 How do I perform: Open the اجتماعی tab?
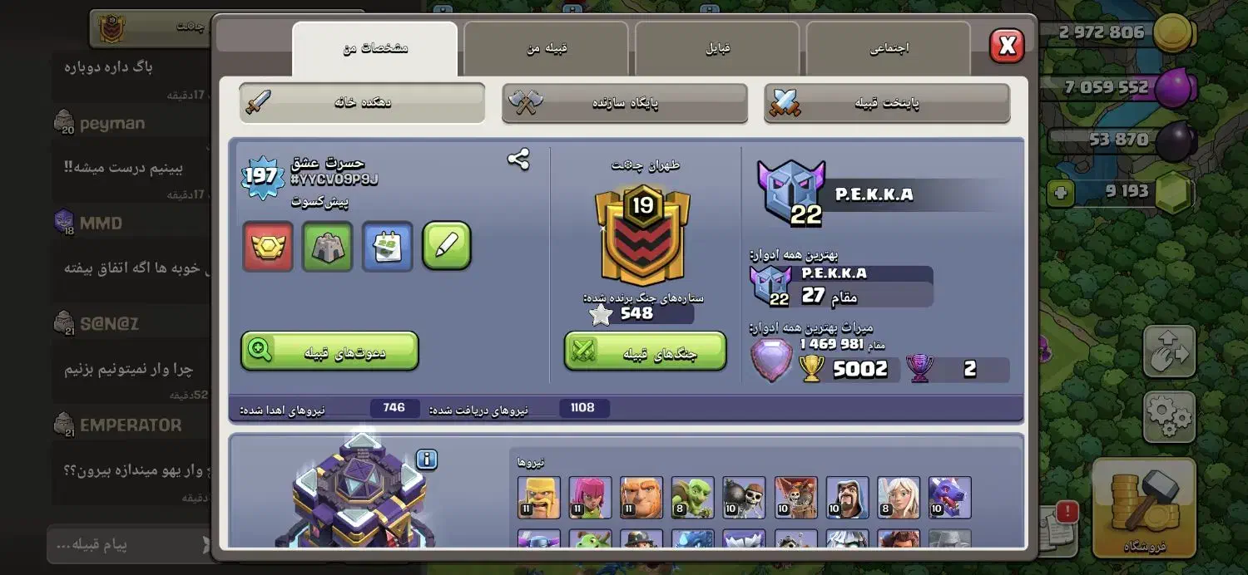point(889,49)
